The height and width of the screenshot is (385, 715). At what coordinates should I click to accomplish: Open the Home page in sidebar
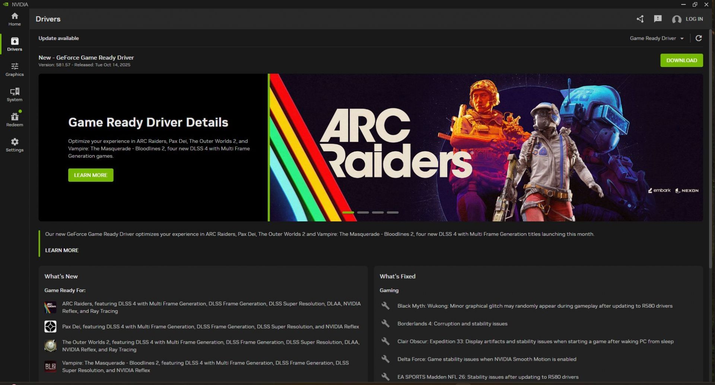(15, 19)
